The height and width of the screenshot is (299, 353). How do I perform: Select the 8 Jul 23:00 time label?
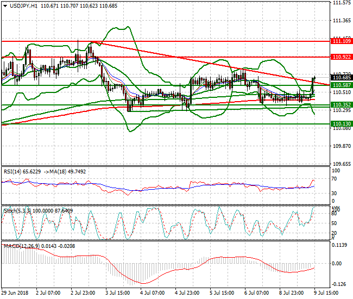coord(291,293)
